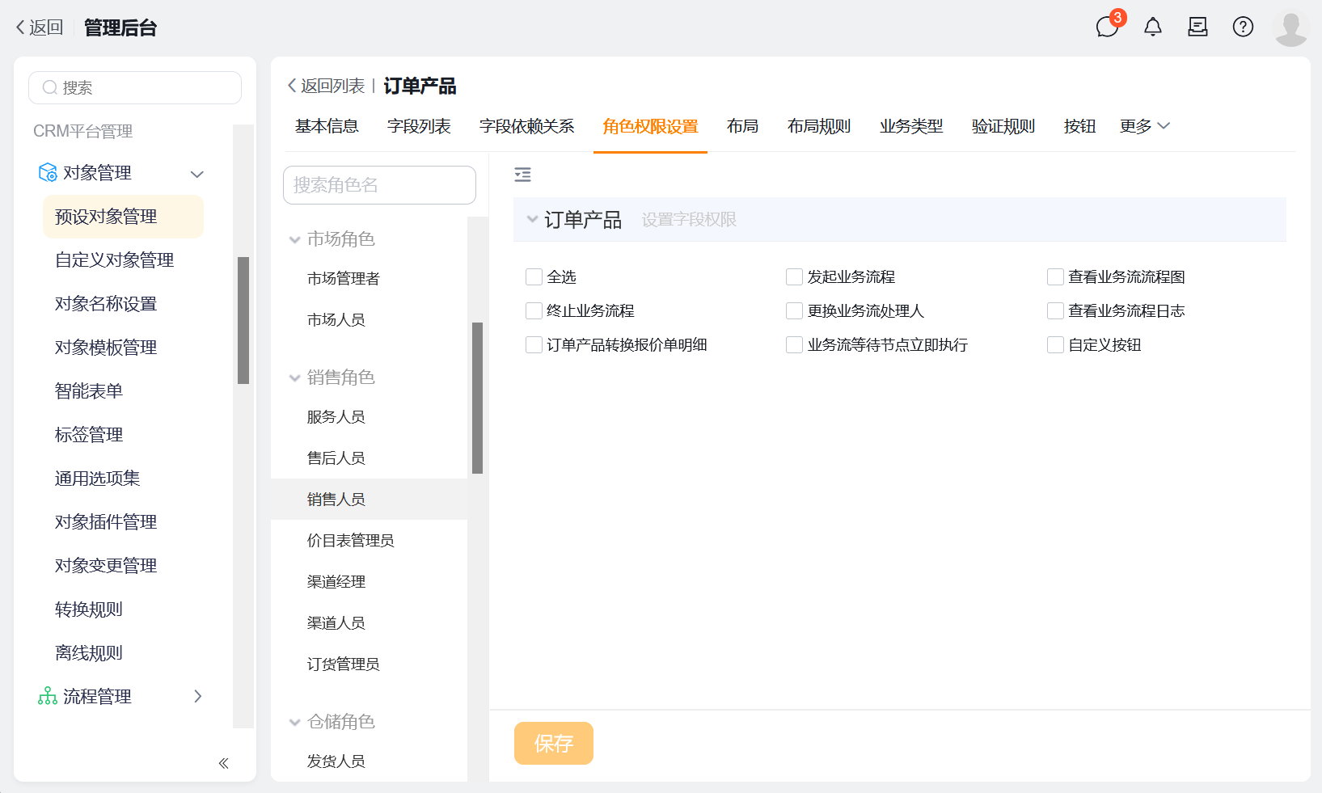1322x793 pixels.
Task: Switch to the 按钮 tab
Action: (1079, 126)
